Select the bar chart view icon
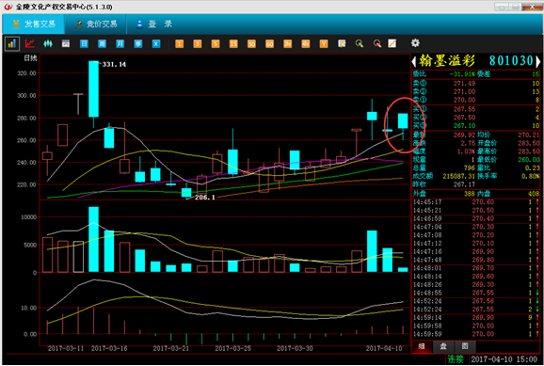This screenshot has height=366, width=544. 12,43
